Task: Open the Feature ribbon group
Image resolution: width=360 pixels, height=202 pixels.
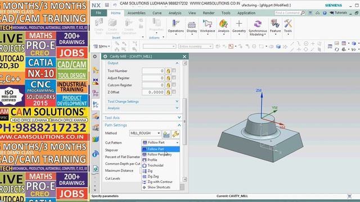Action: [x=275, y=27]
